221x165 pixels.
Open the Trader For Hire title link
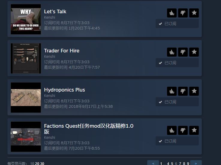click(61, 51)
